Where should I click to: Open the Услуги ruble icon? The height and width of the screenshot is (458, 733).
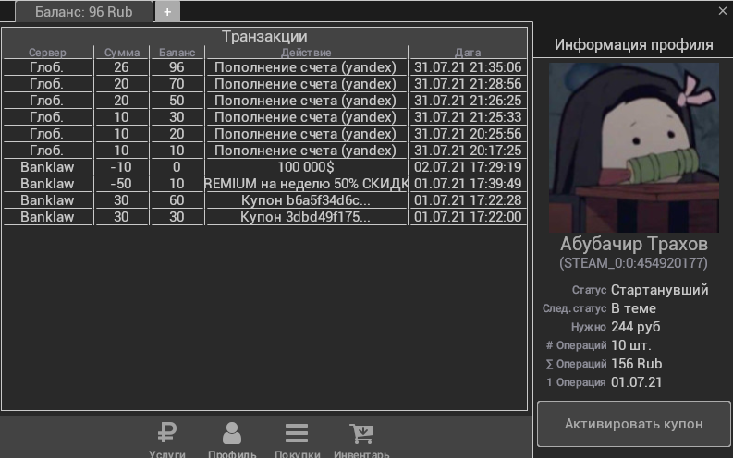[167, 434]
